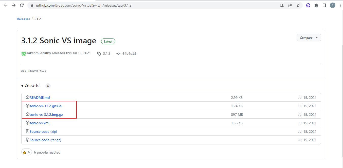Toggle the thumbs-up reaction

(x=26, y=152)
